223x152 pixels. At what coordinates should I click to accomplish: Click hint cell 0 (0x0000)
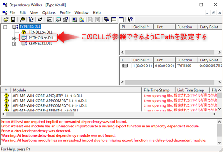[x=165, y=66]
